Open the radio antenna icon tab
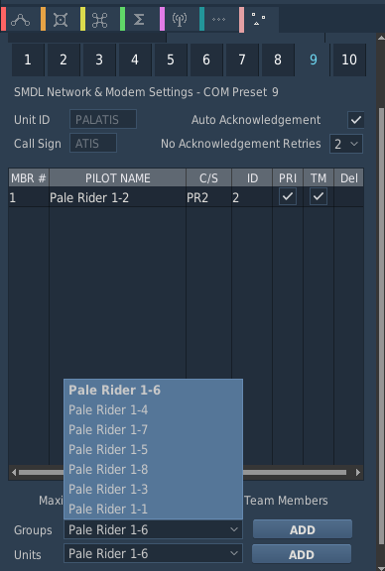The width and height of the screenshot is (385, 571). pyautogui.click(x=179, y=19)
